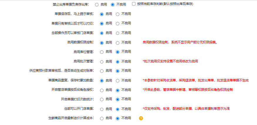Turn off 启用数据权限控制
The width and height of the screenshot is (257, 125).
point(118,43)
